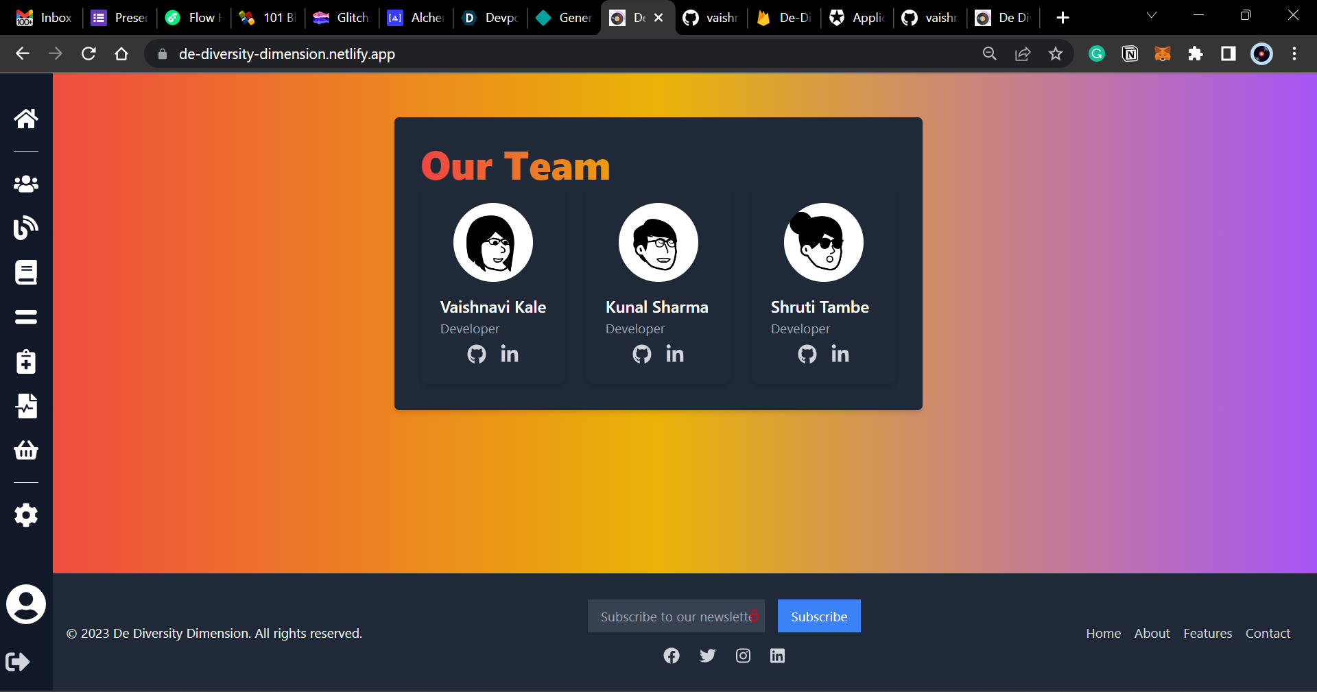1317x692 pixels.
Task: Switch to the Devpost tab
Action: 489,18
